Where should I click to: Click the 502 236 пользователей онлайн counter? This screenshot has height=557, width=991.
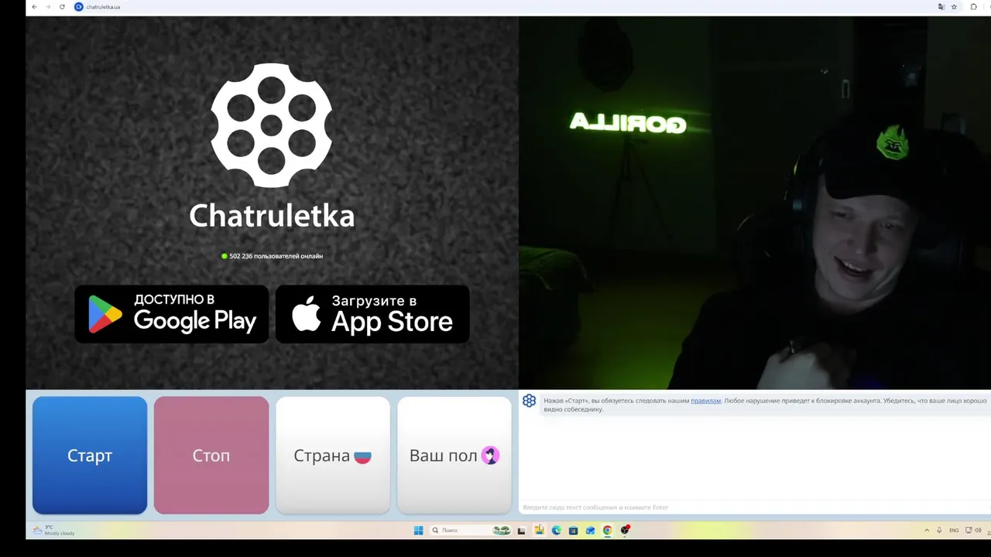tap(272, 256)
